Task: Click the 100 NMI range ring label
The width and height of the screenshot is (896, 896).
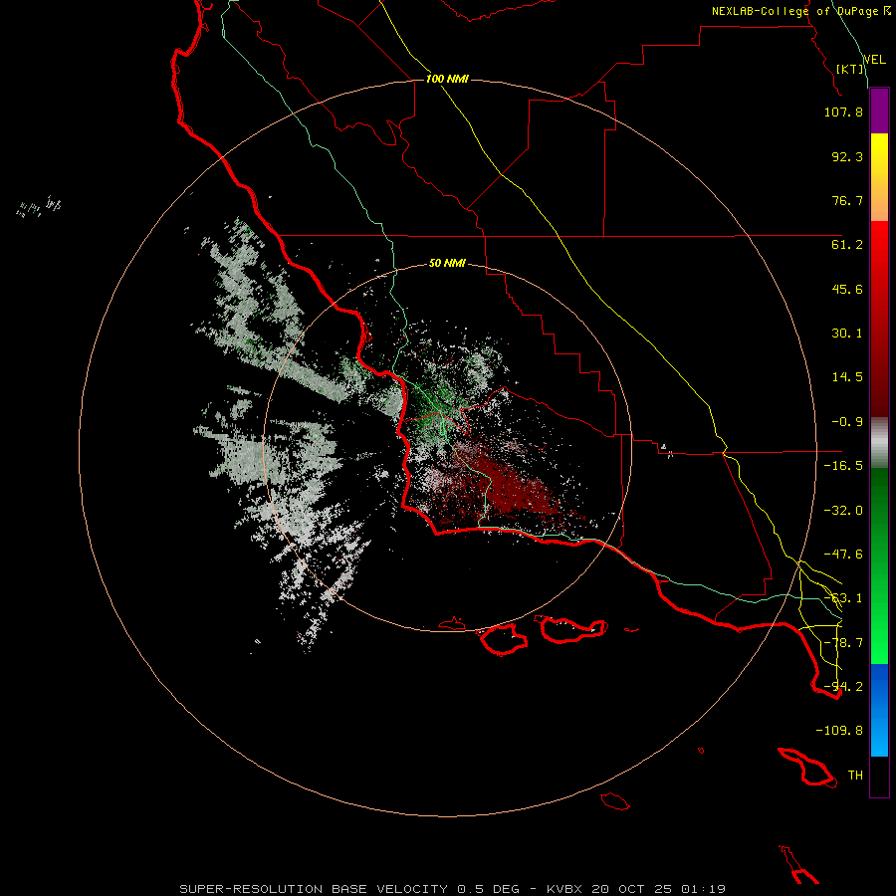Action: click(447, 79)
